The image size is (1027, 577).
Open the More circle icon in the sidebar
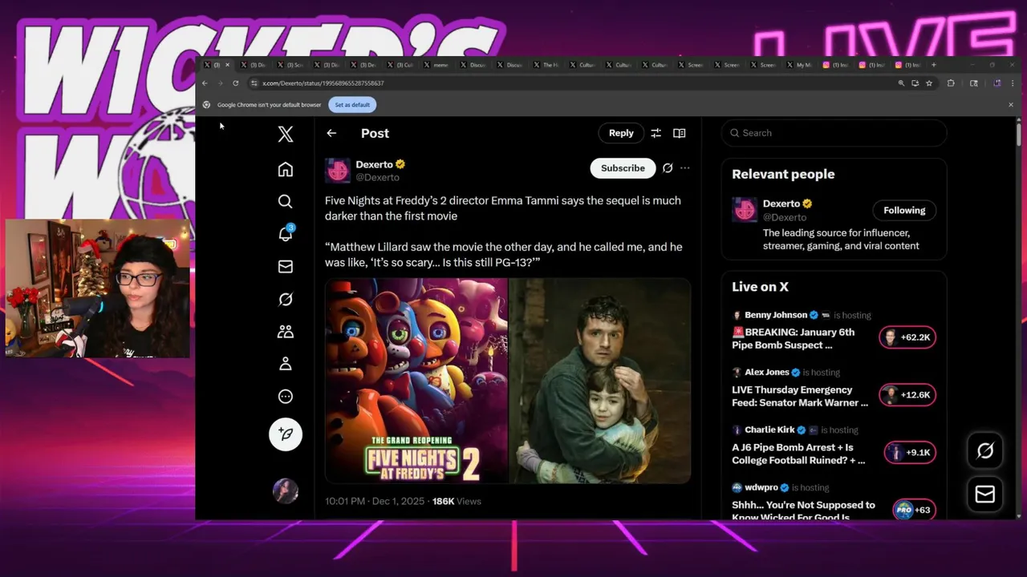[x=286, y=396]
